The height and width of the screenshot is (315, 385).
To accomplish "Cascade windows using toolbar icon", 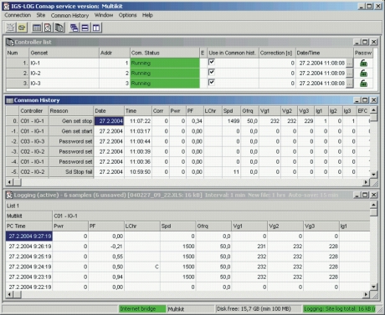I will pos(74,28).
